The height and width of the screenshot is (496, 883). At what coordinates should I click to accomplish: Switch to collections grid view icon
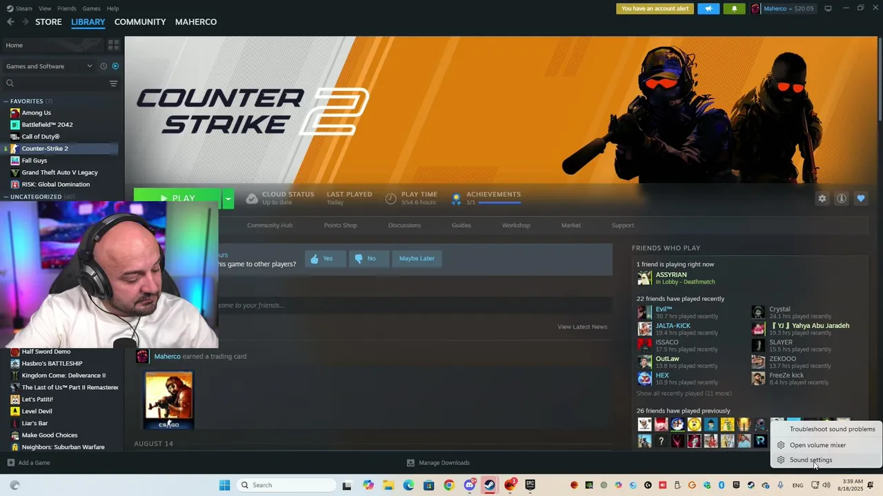[x=114, y=45]
